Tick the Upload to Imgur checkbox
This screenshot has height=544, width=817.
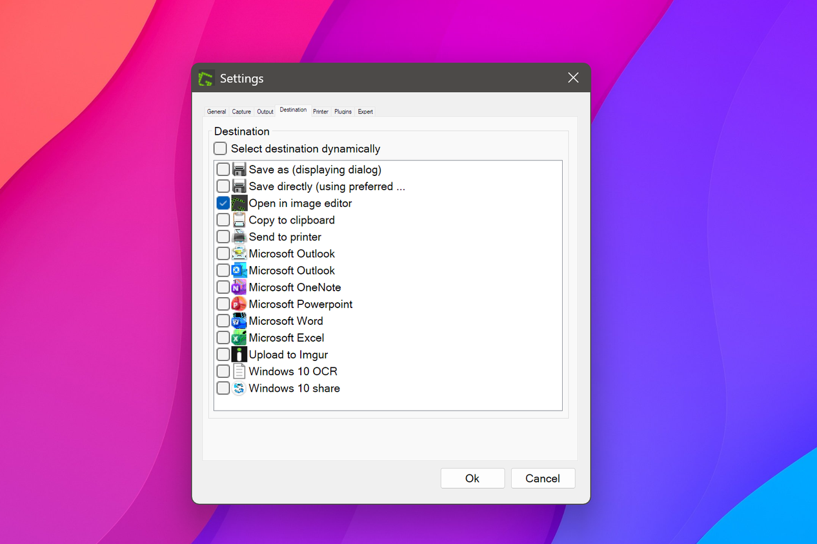point(223,354)
